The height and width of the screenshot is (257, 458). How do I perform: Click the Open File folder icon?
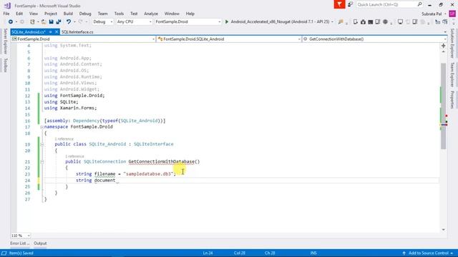pos(43,22)
